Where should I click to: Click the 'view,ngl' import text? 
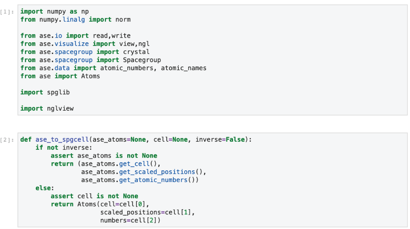(134, 44)
